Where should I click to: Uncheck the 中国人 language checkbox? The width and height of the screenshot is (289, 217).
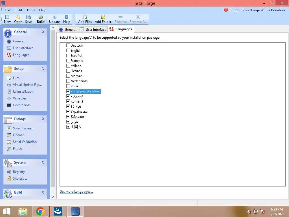pos(68,127)
